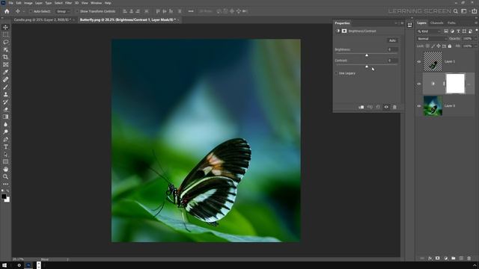Enable the Auto-Select checkbox

click(x=31, y=11)
